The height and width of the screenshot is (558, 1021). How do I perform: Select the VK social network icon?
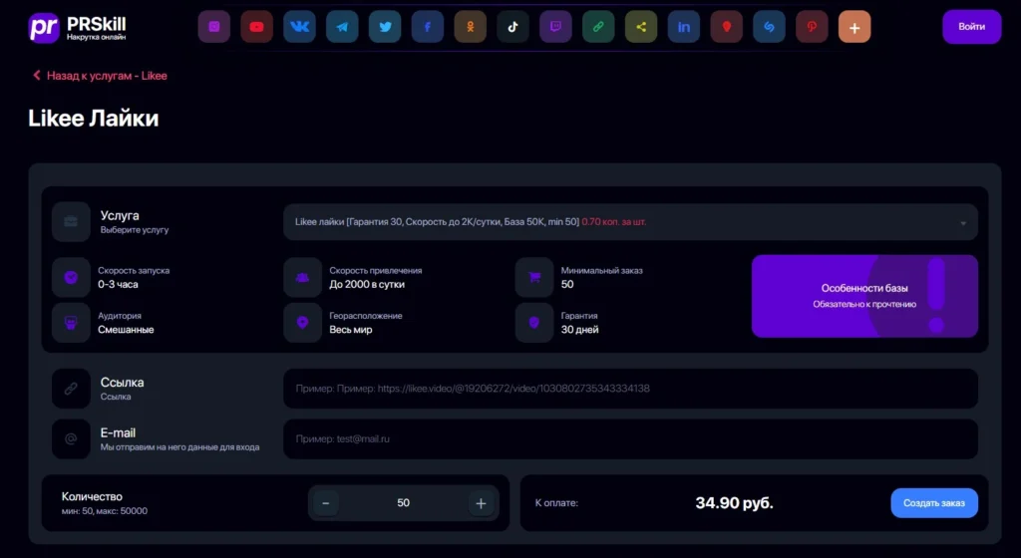tap(299, 27)
